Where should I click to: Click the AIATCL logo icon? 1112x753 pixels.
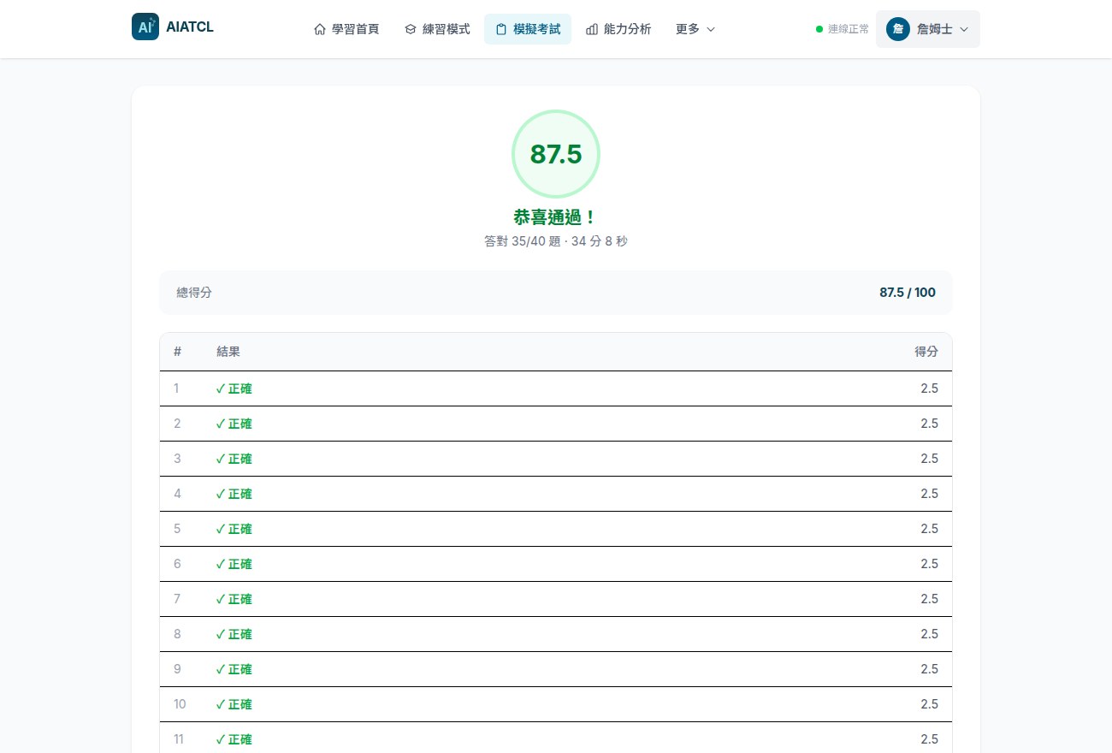(145, 27)
